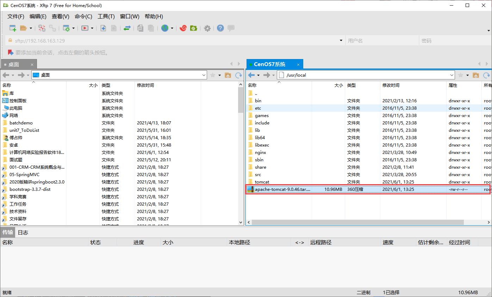This screenshot has width=492, height=297.
Task: Refresh the local 桌面 pane
Action: click(239, 75)
